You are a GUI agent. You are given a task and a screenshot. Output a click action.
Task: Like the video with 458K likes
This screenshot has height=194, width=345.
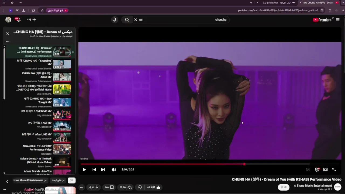point(154,187)
